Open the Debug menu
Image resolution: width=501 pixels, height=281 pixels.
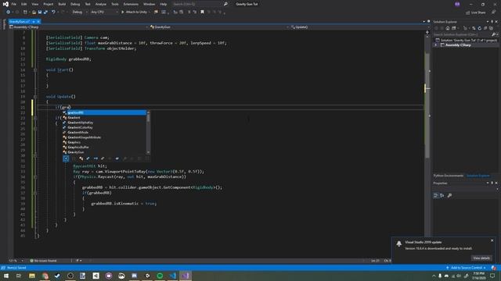(75, 4)
